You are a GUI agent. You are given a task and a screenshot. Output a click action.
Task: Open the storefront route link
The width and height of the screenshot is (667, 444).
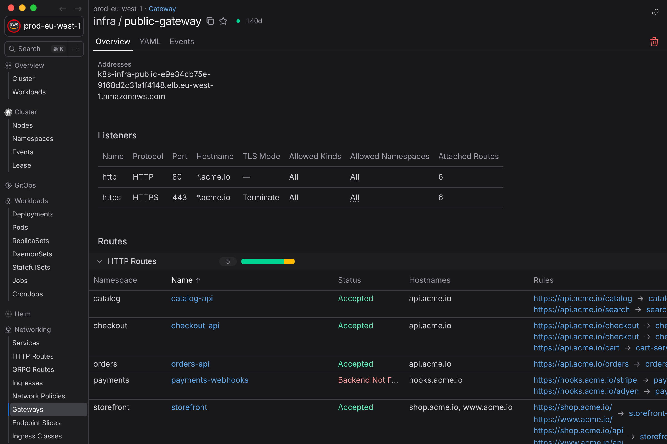coord(189,407)
